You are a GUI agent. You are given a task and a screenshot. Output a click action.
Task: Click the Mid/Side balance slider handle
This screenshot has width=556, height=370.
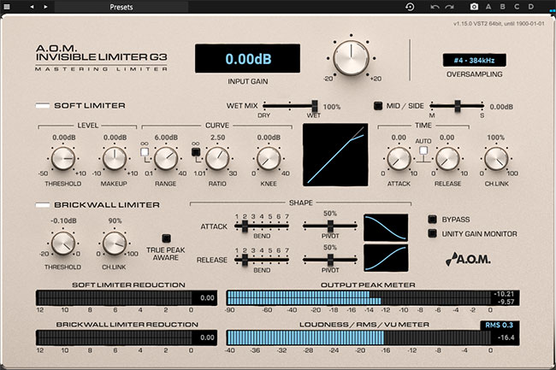[458, 105]
